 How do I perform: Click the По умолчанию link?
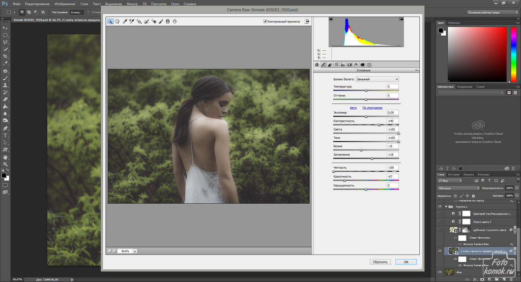[372, 108]
